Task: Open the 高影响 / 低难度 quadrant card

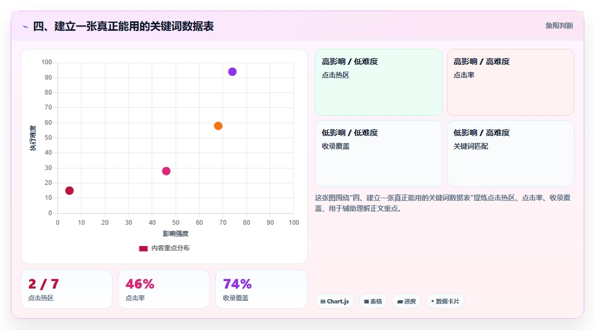Action: click(379, 82)
